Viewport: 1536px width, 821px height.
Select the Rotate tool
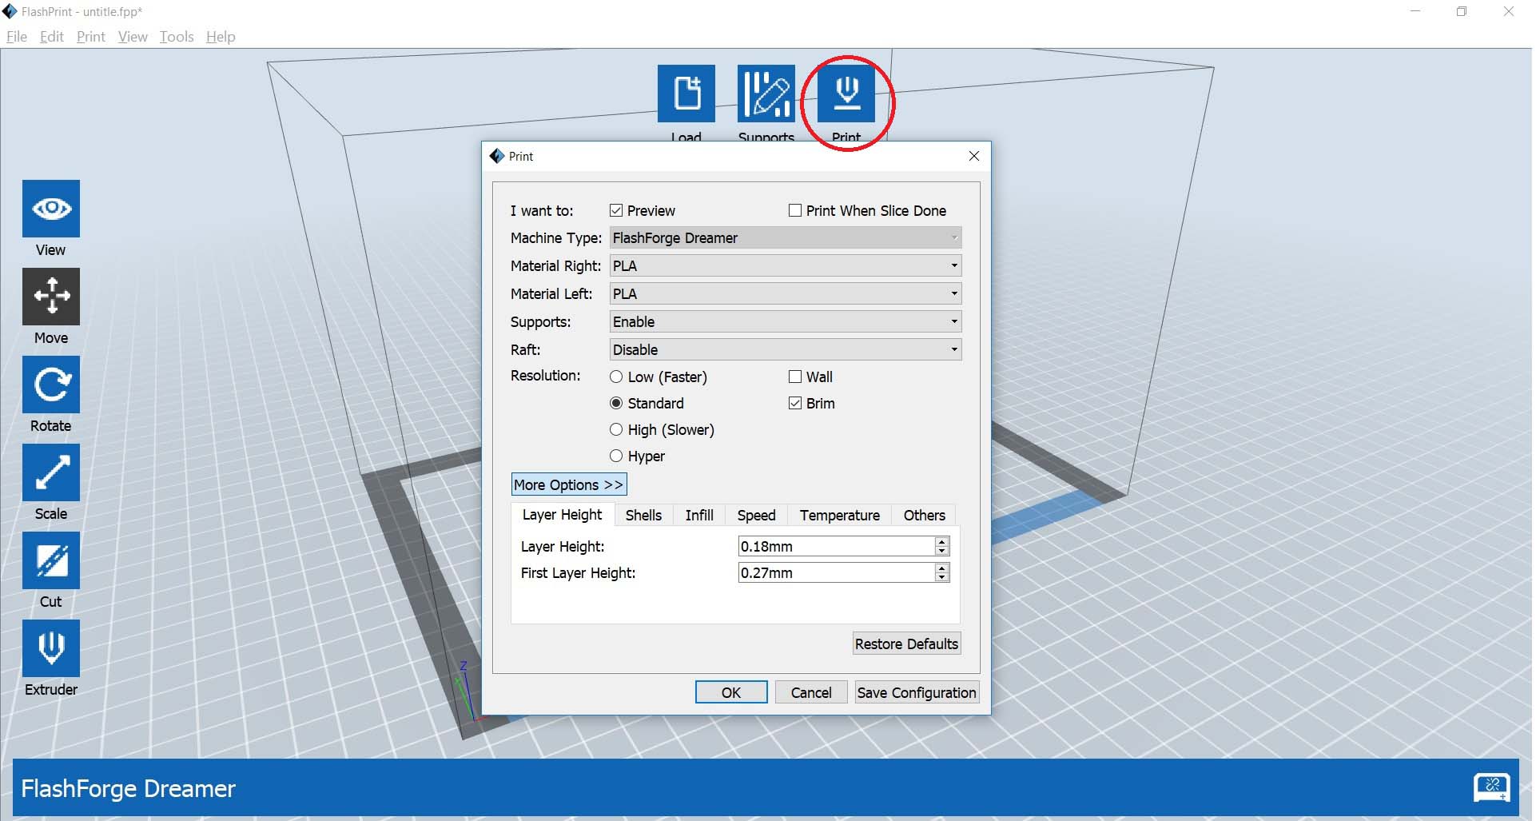(51, 385)
